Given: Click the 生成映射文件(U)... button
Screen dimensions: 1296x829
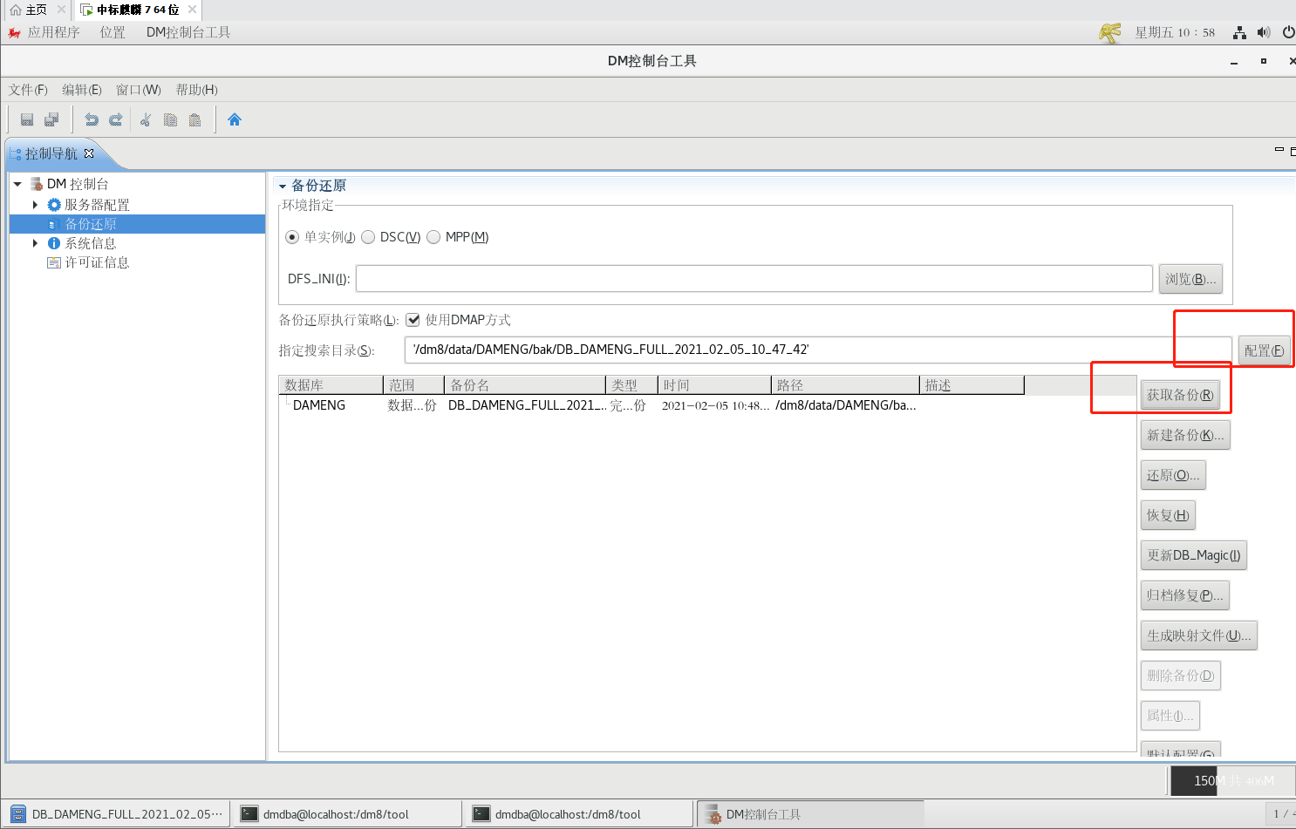Looking at the screenshot, I should [1199, 635].
